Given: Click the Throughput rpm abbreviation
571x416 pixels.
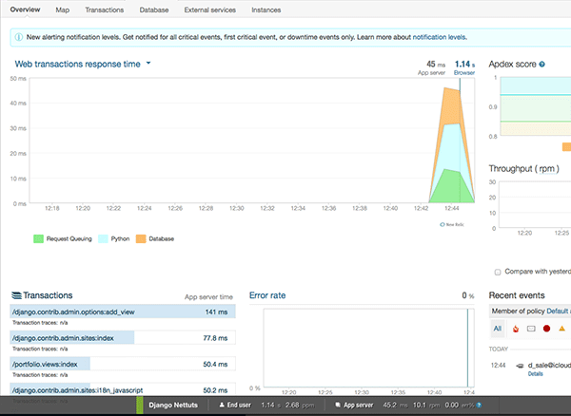Looking at the screenshot, I should [547, 169].
